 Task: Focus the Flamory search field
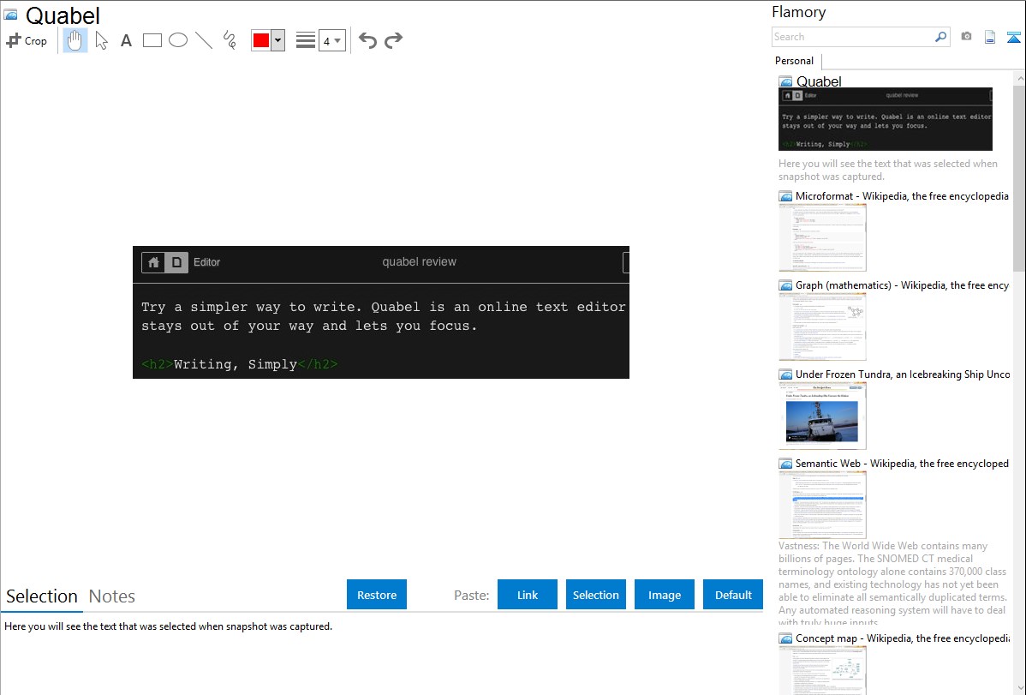coord(852,37)
